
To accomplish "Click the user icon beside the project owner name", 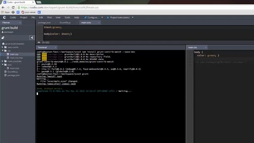I will [2, 32].
